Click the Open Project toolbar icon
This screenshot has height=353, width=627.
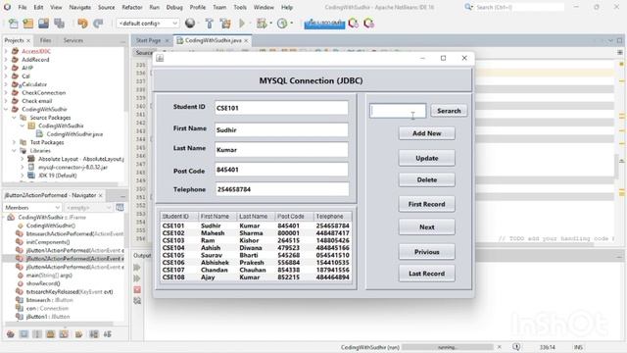43,24
